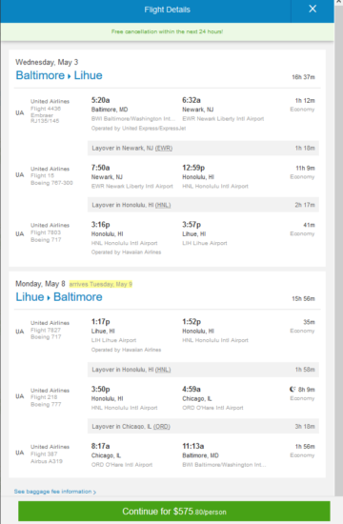Click the arrow between Baltimore and Lihue
The image size is (343, 524).
(70, 76)
